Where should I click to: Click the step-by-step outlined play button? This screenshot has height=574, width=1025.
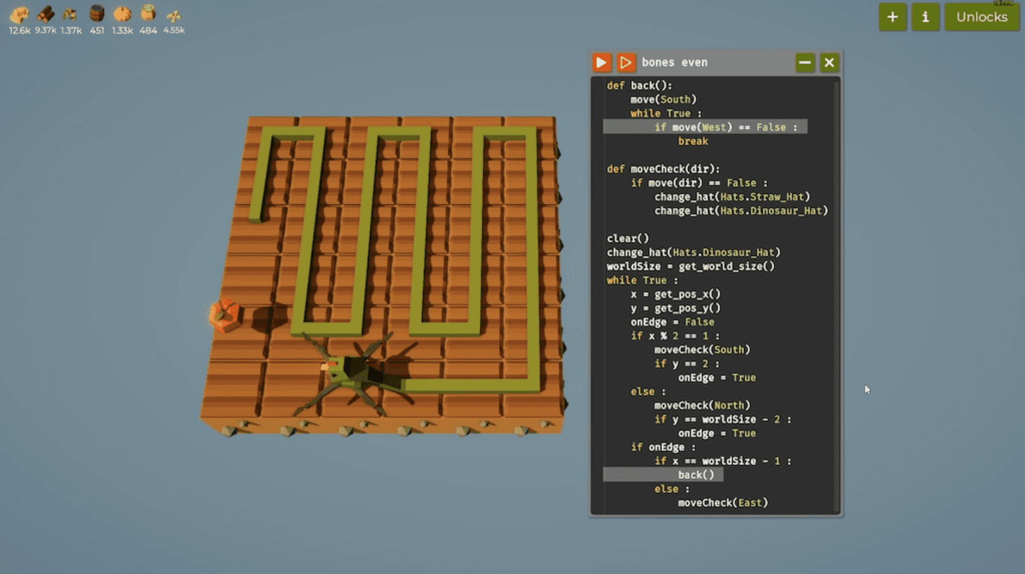[625, 62]
